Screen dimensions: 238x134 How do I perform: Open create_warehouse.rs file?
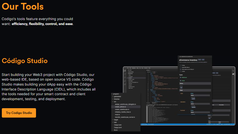(122, 109)
